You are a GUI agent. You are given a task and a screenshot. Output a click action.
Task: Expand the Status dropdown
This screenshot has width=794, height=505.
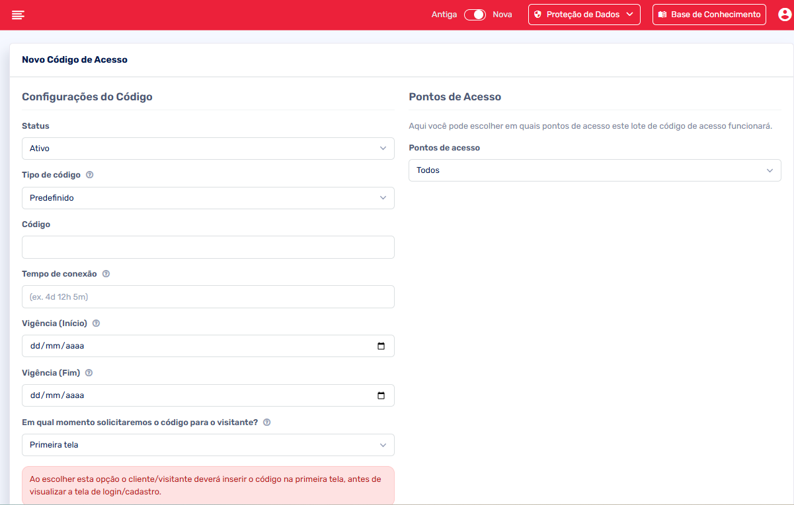point(208,149)
